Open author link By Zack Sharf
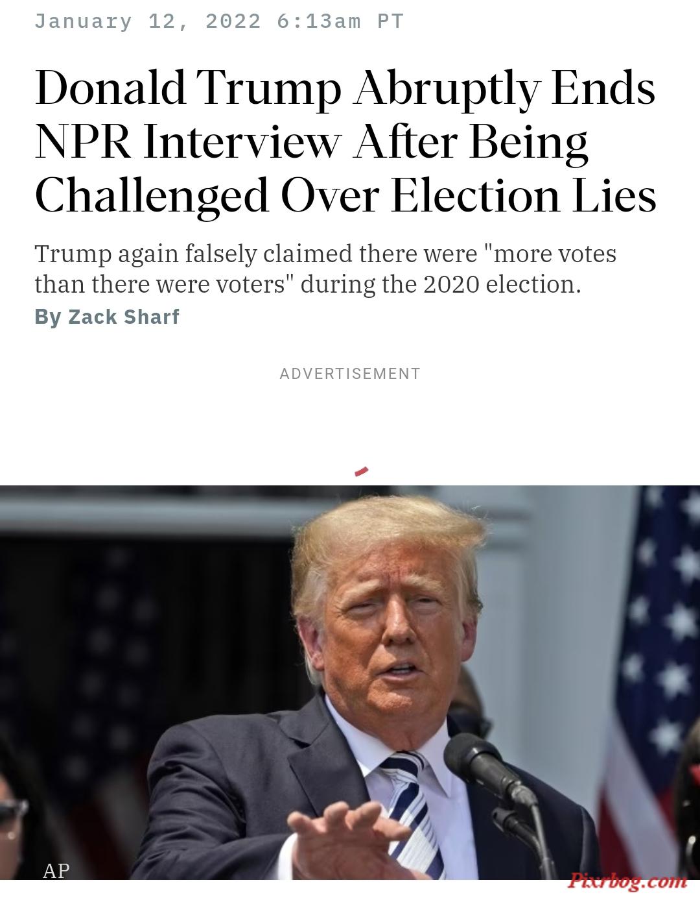Image resolution: width=700 pixels, height=902 pixels. [x=107, y=317]
